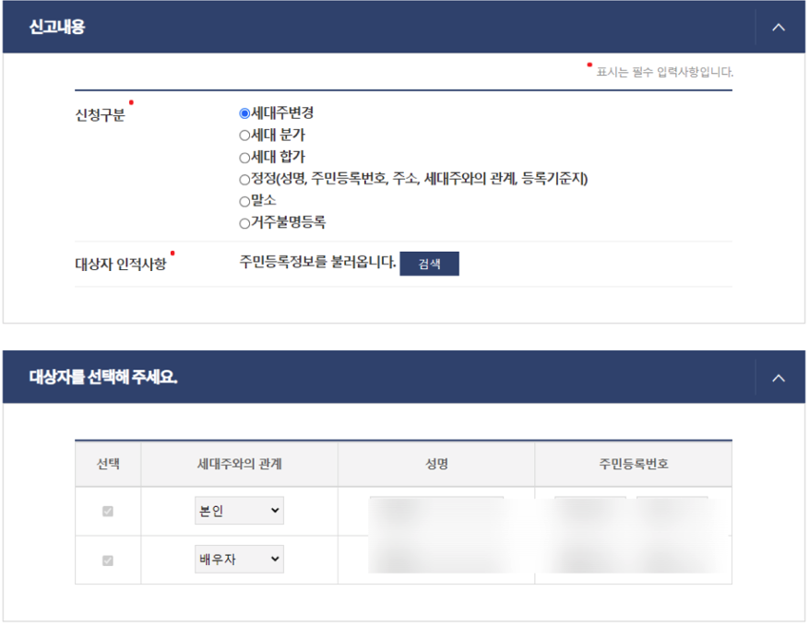This screenshot has height=626, width=809.
Task: Select the 세대 합가 option
Action: coord(243,157)
